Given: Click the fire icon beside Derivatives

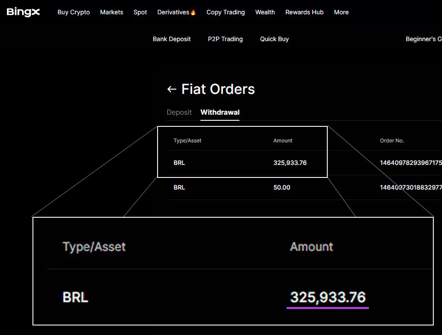Looking at the screenshot, I should tap(193, 13).
